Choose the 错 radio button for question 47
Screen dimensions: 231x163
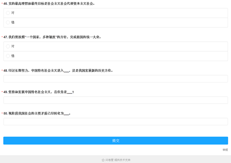[x=8, y=56]
